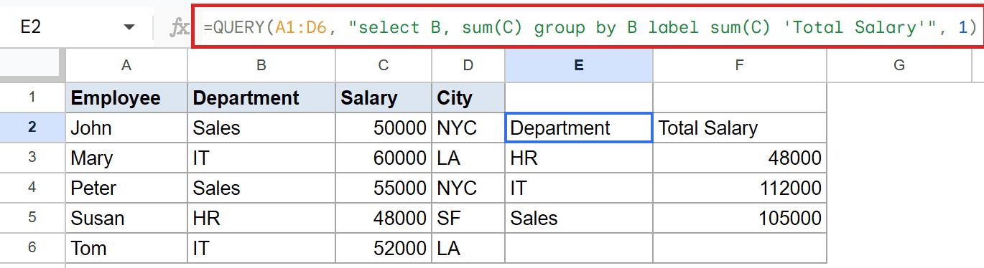
Task: Click the Total Salary cell
Action: click(740, 128)
